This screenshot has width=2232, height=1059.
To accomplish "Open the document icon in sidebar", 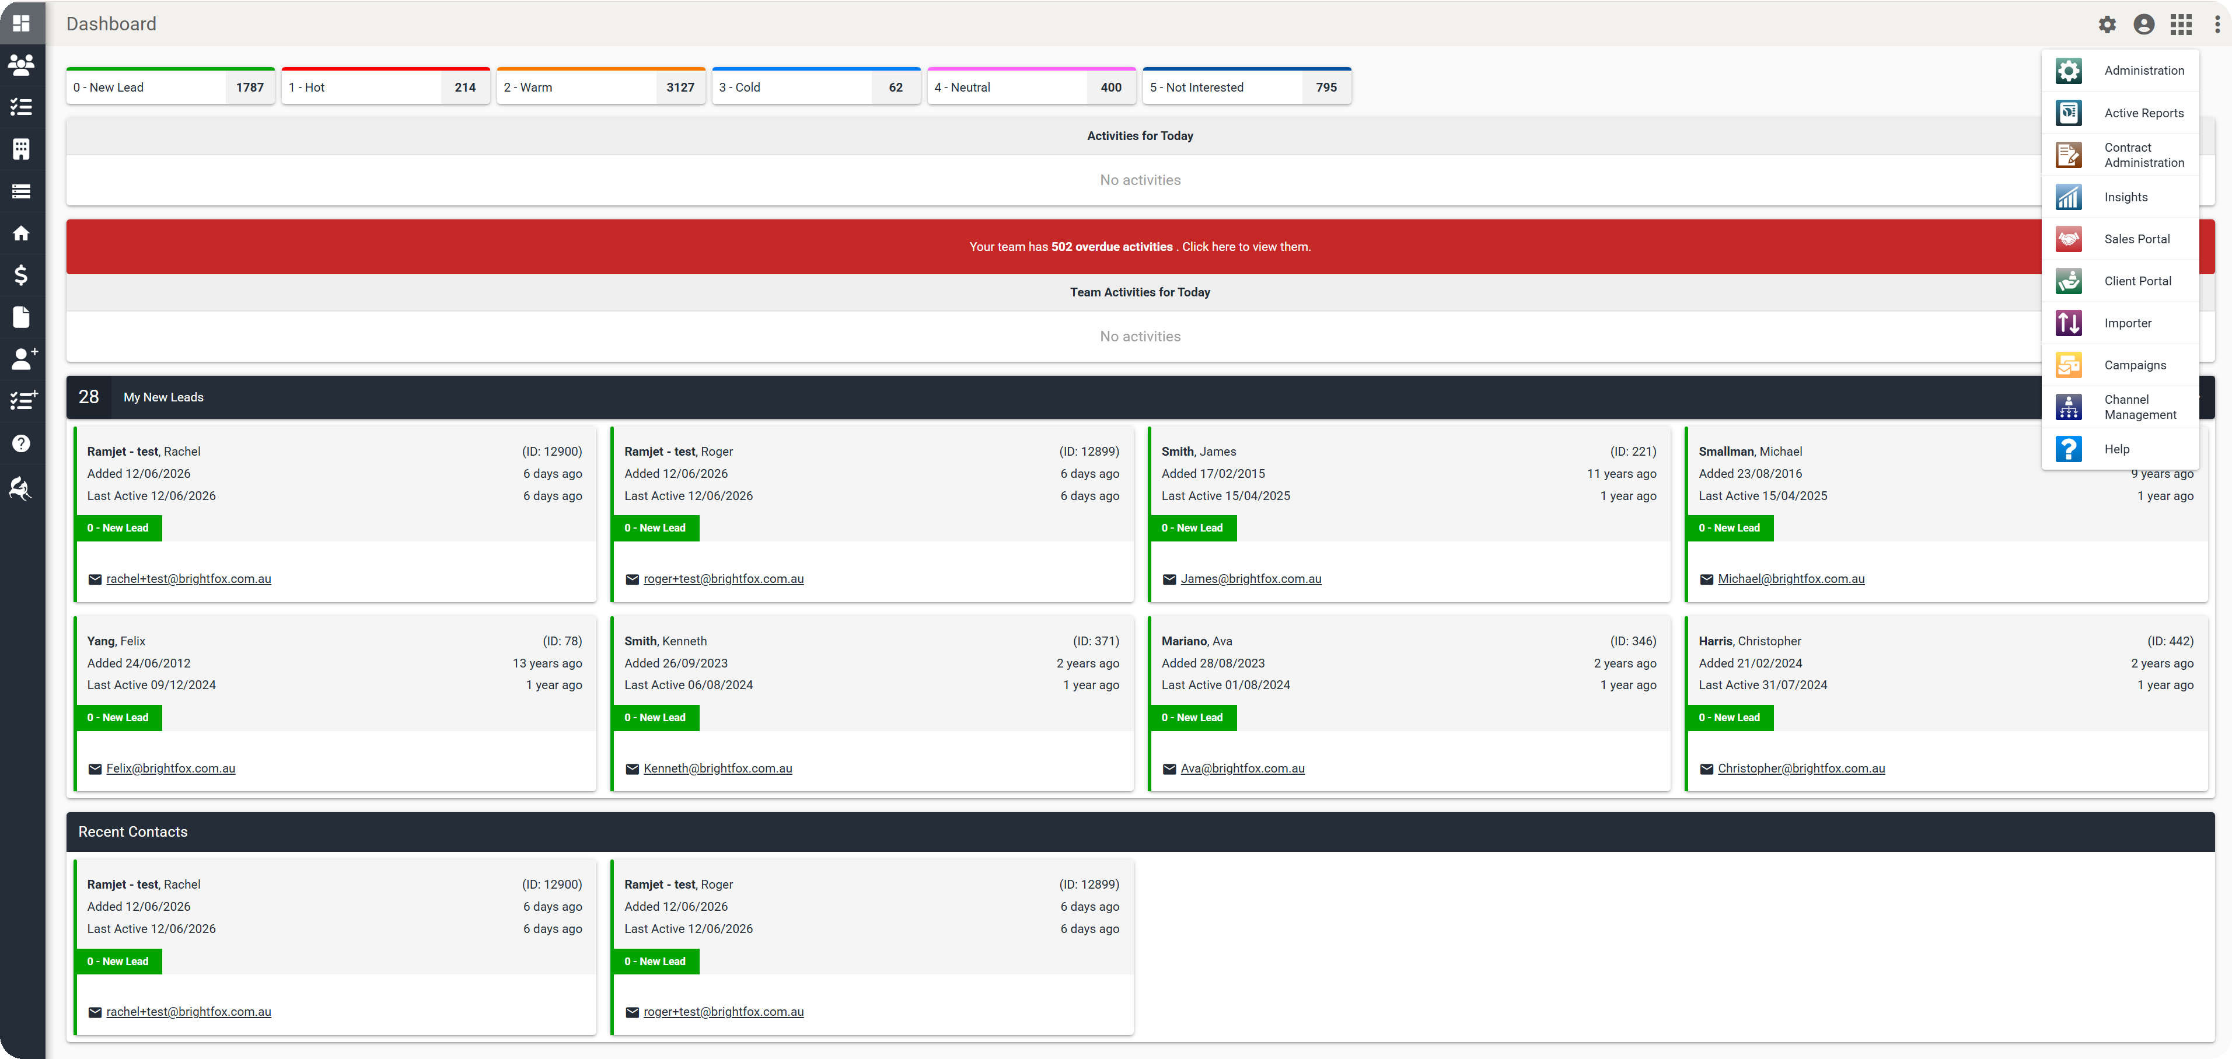I will [22, 317].
